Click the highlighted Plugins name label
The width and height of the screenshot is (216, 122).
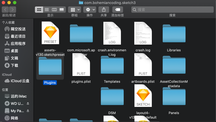pos(50,82)
